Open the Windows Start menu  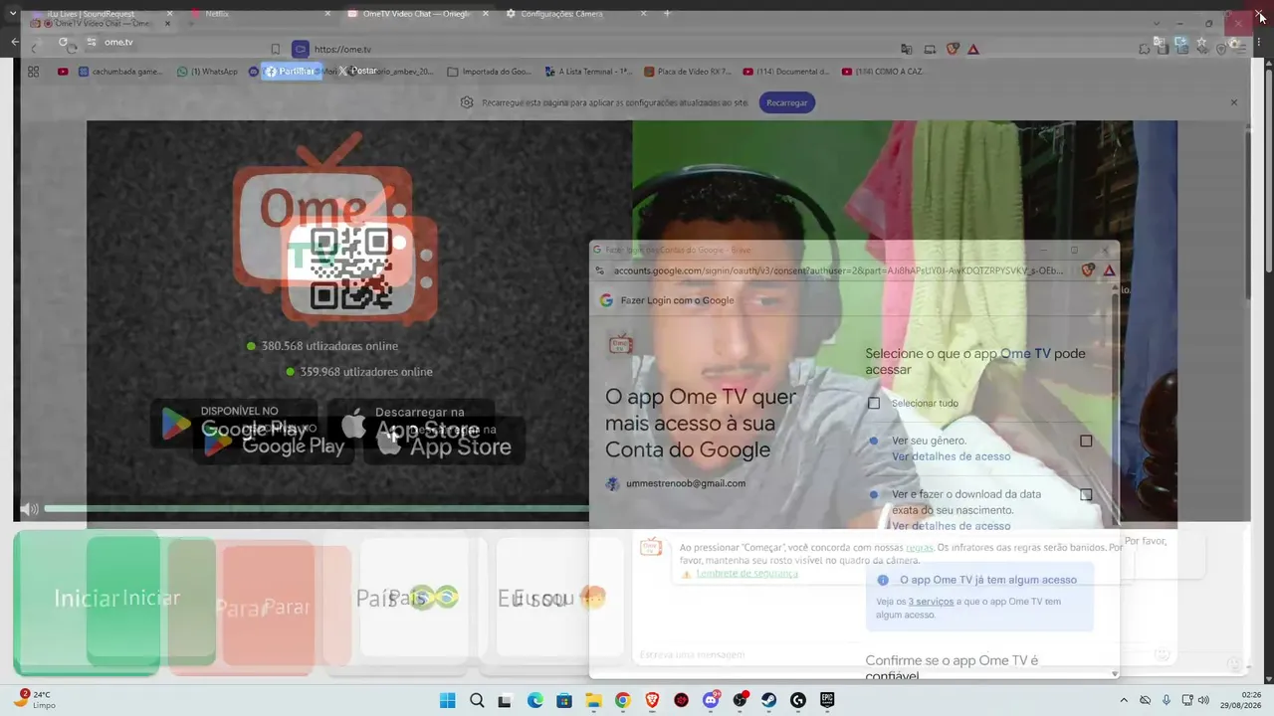448,700
